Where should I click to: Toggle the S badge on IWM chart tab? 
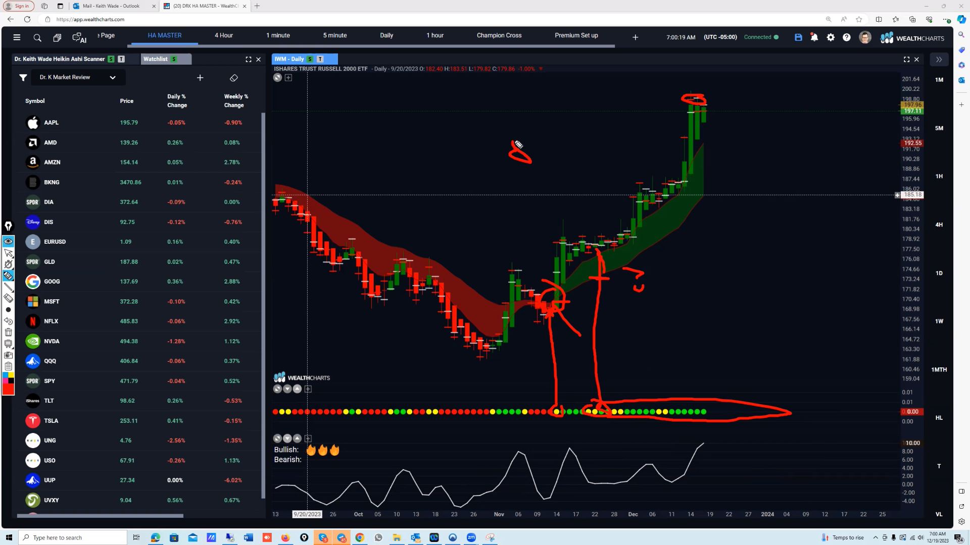click(x=310, y=60)
